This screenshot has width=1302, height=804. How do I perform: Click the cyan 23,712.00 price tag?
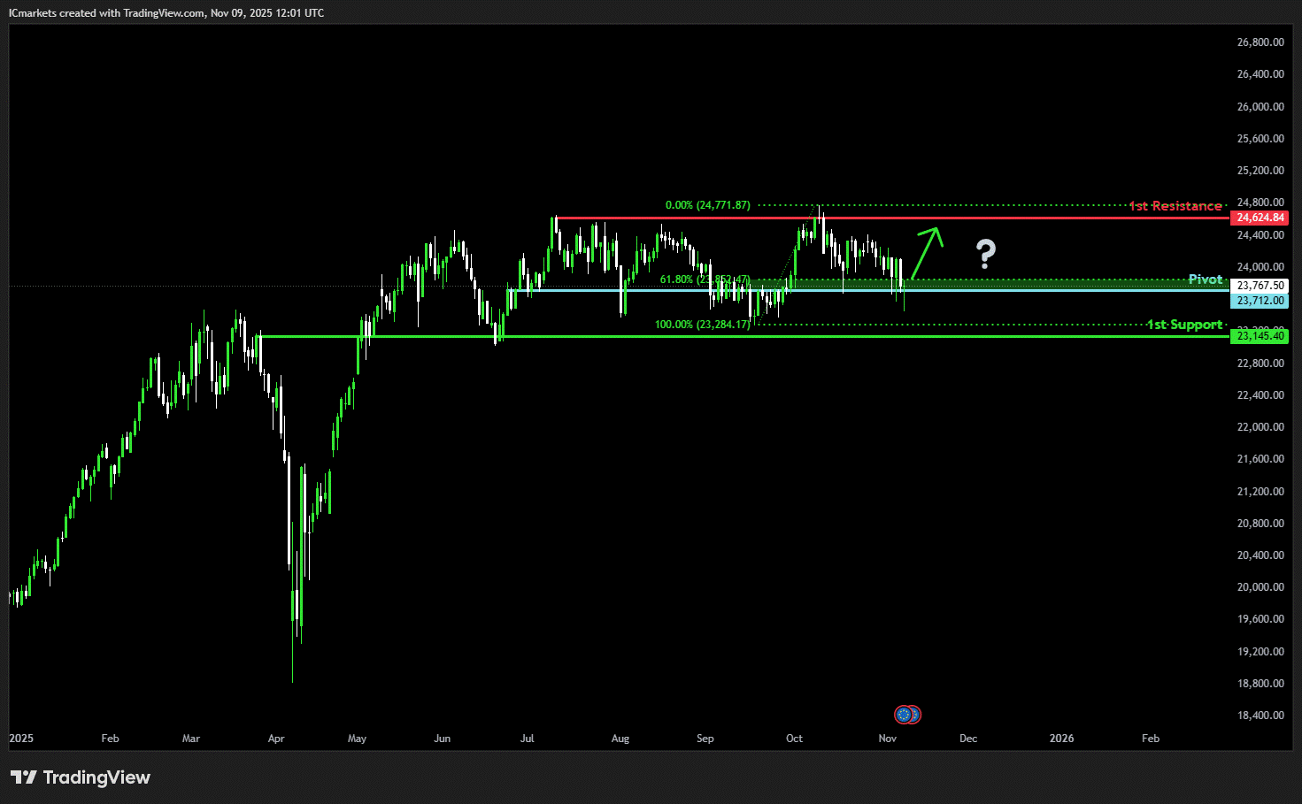1260,301
